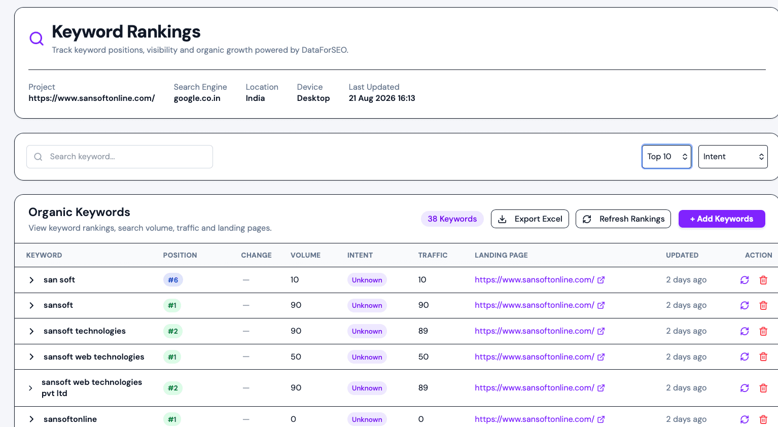
Task: Click the India location value
Action: tap(255, 98)
